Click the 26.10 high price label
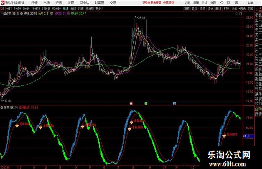 tap(141, 18)
